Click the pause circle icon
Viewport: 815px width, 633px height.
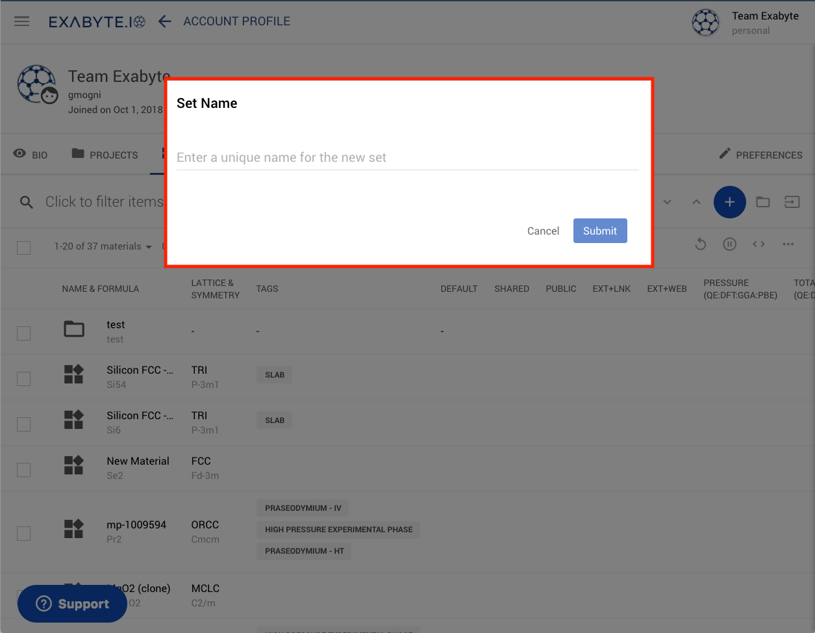pyautogui.click(x=729, y=244)
